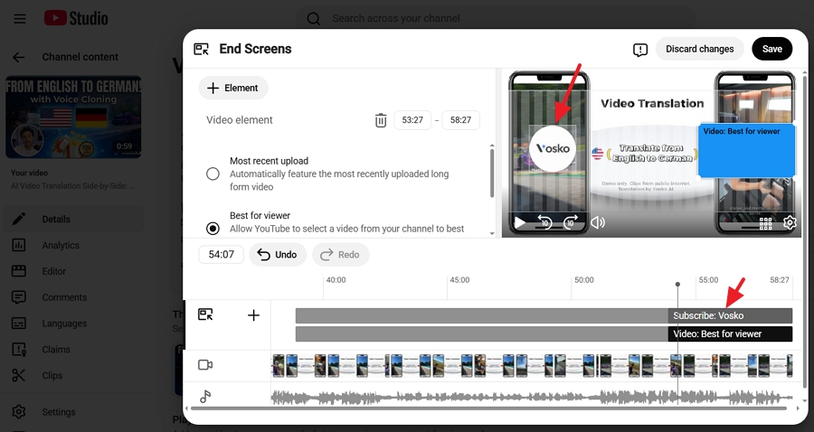Select the Best for viewer radio option
814x432 pixels.
pos(213,228)
